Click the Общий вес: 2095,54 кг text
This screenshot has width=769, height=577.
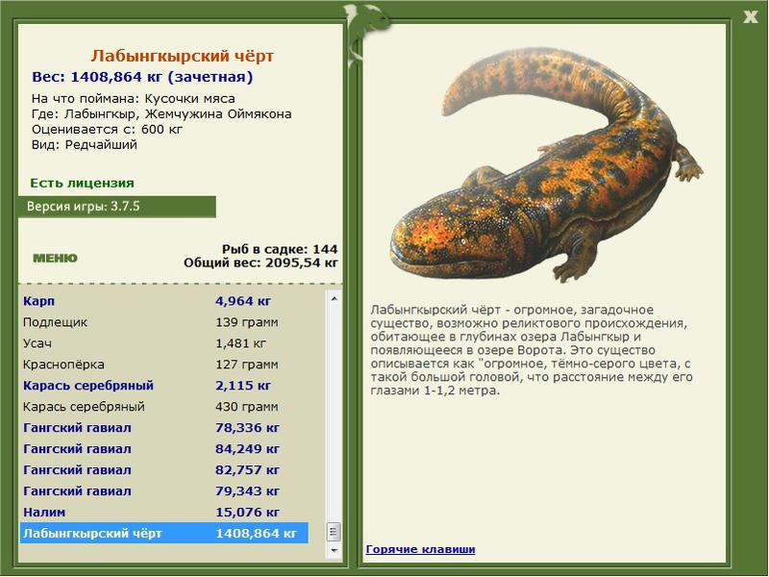pos(260,263)
